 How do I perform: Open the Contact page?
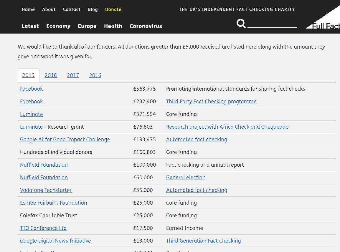click(x=72, y=9)
